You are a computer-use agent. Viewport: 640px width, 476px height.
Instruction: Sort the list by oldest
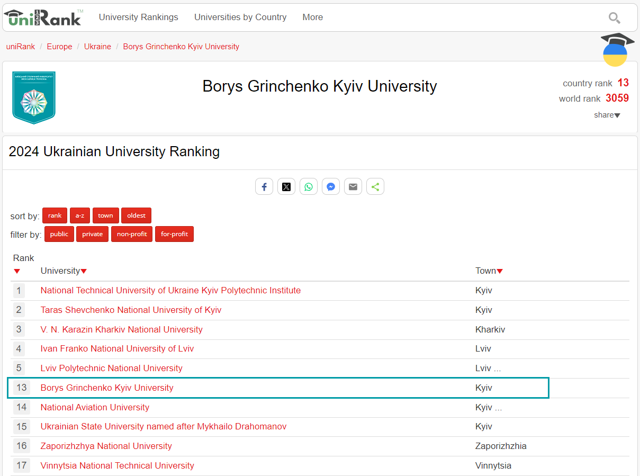point(136,215)
